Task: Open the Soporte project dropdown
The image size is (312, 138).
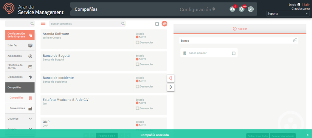Action: click(x=288, y=14)
